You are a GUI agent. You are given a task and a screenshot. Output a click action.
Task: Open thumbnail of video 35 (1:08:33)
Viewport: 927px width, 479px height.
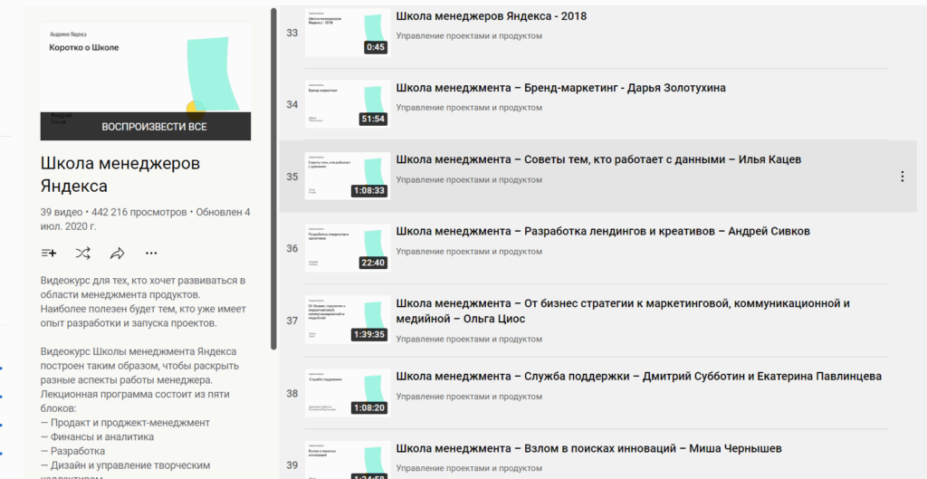[348, 177]
